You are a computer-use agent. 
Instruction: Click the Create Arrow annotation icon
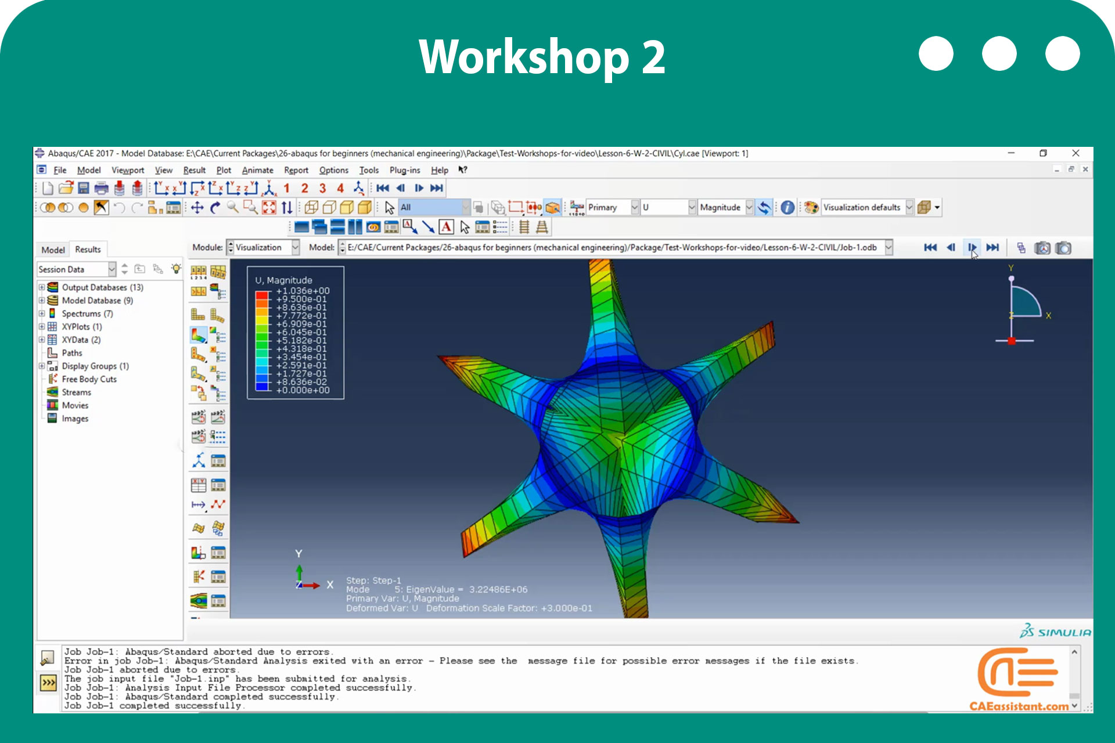[x=428, y=227]
